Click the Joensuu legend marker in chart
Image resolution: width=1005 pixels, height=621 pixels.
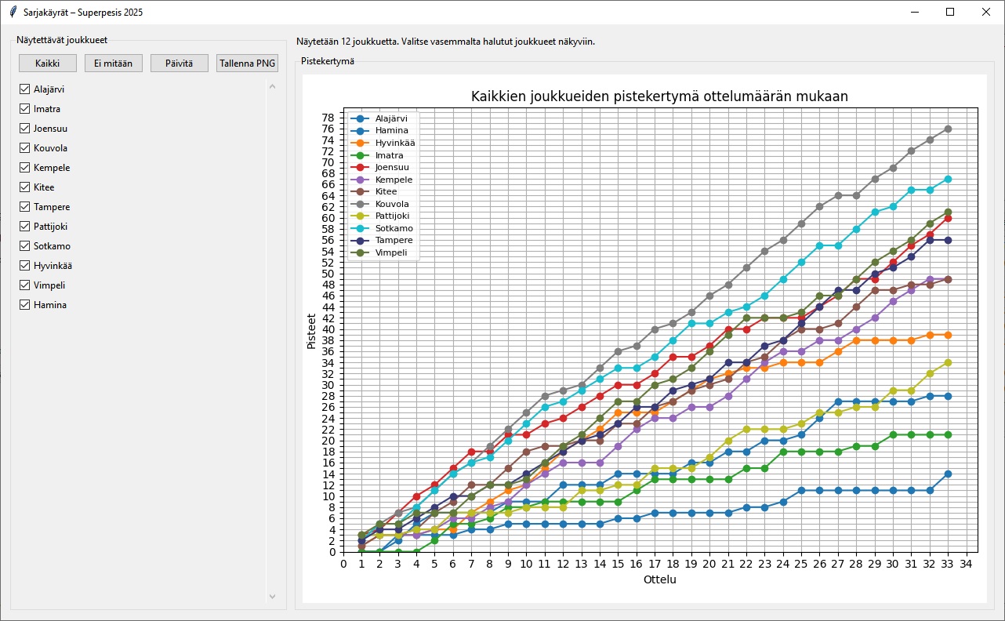point(361,167)
